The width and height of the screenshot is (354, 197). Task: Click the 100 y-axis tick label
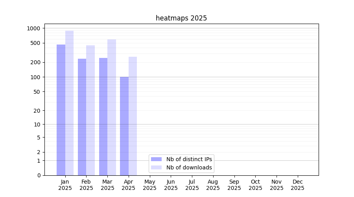coord(35,77)
